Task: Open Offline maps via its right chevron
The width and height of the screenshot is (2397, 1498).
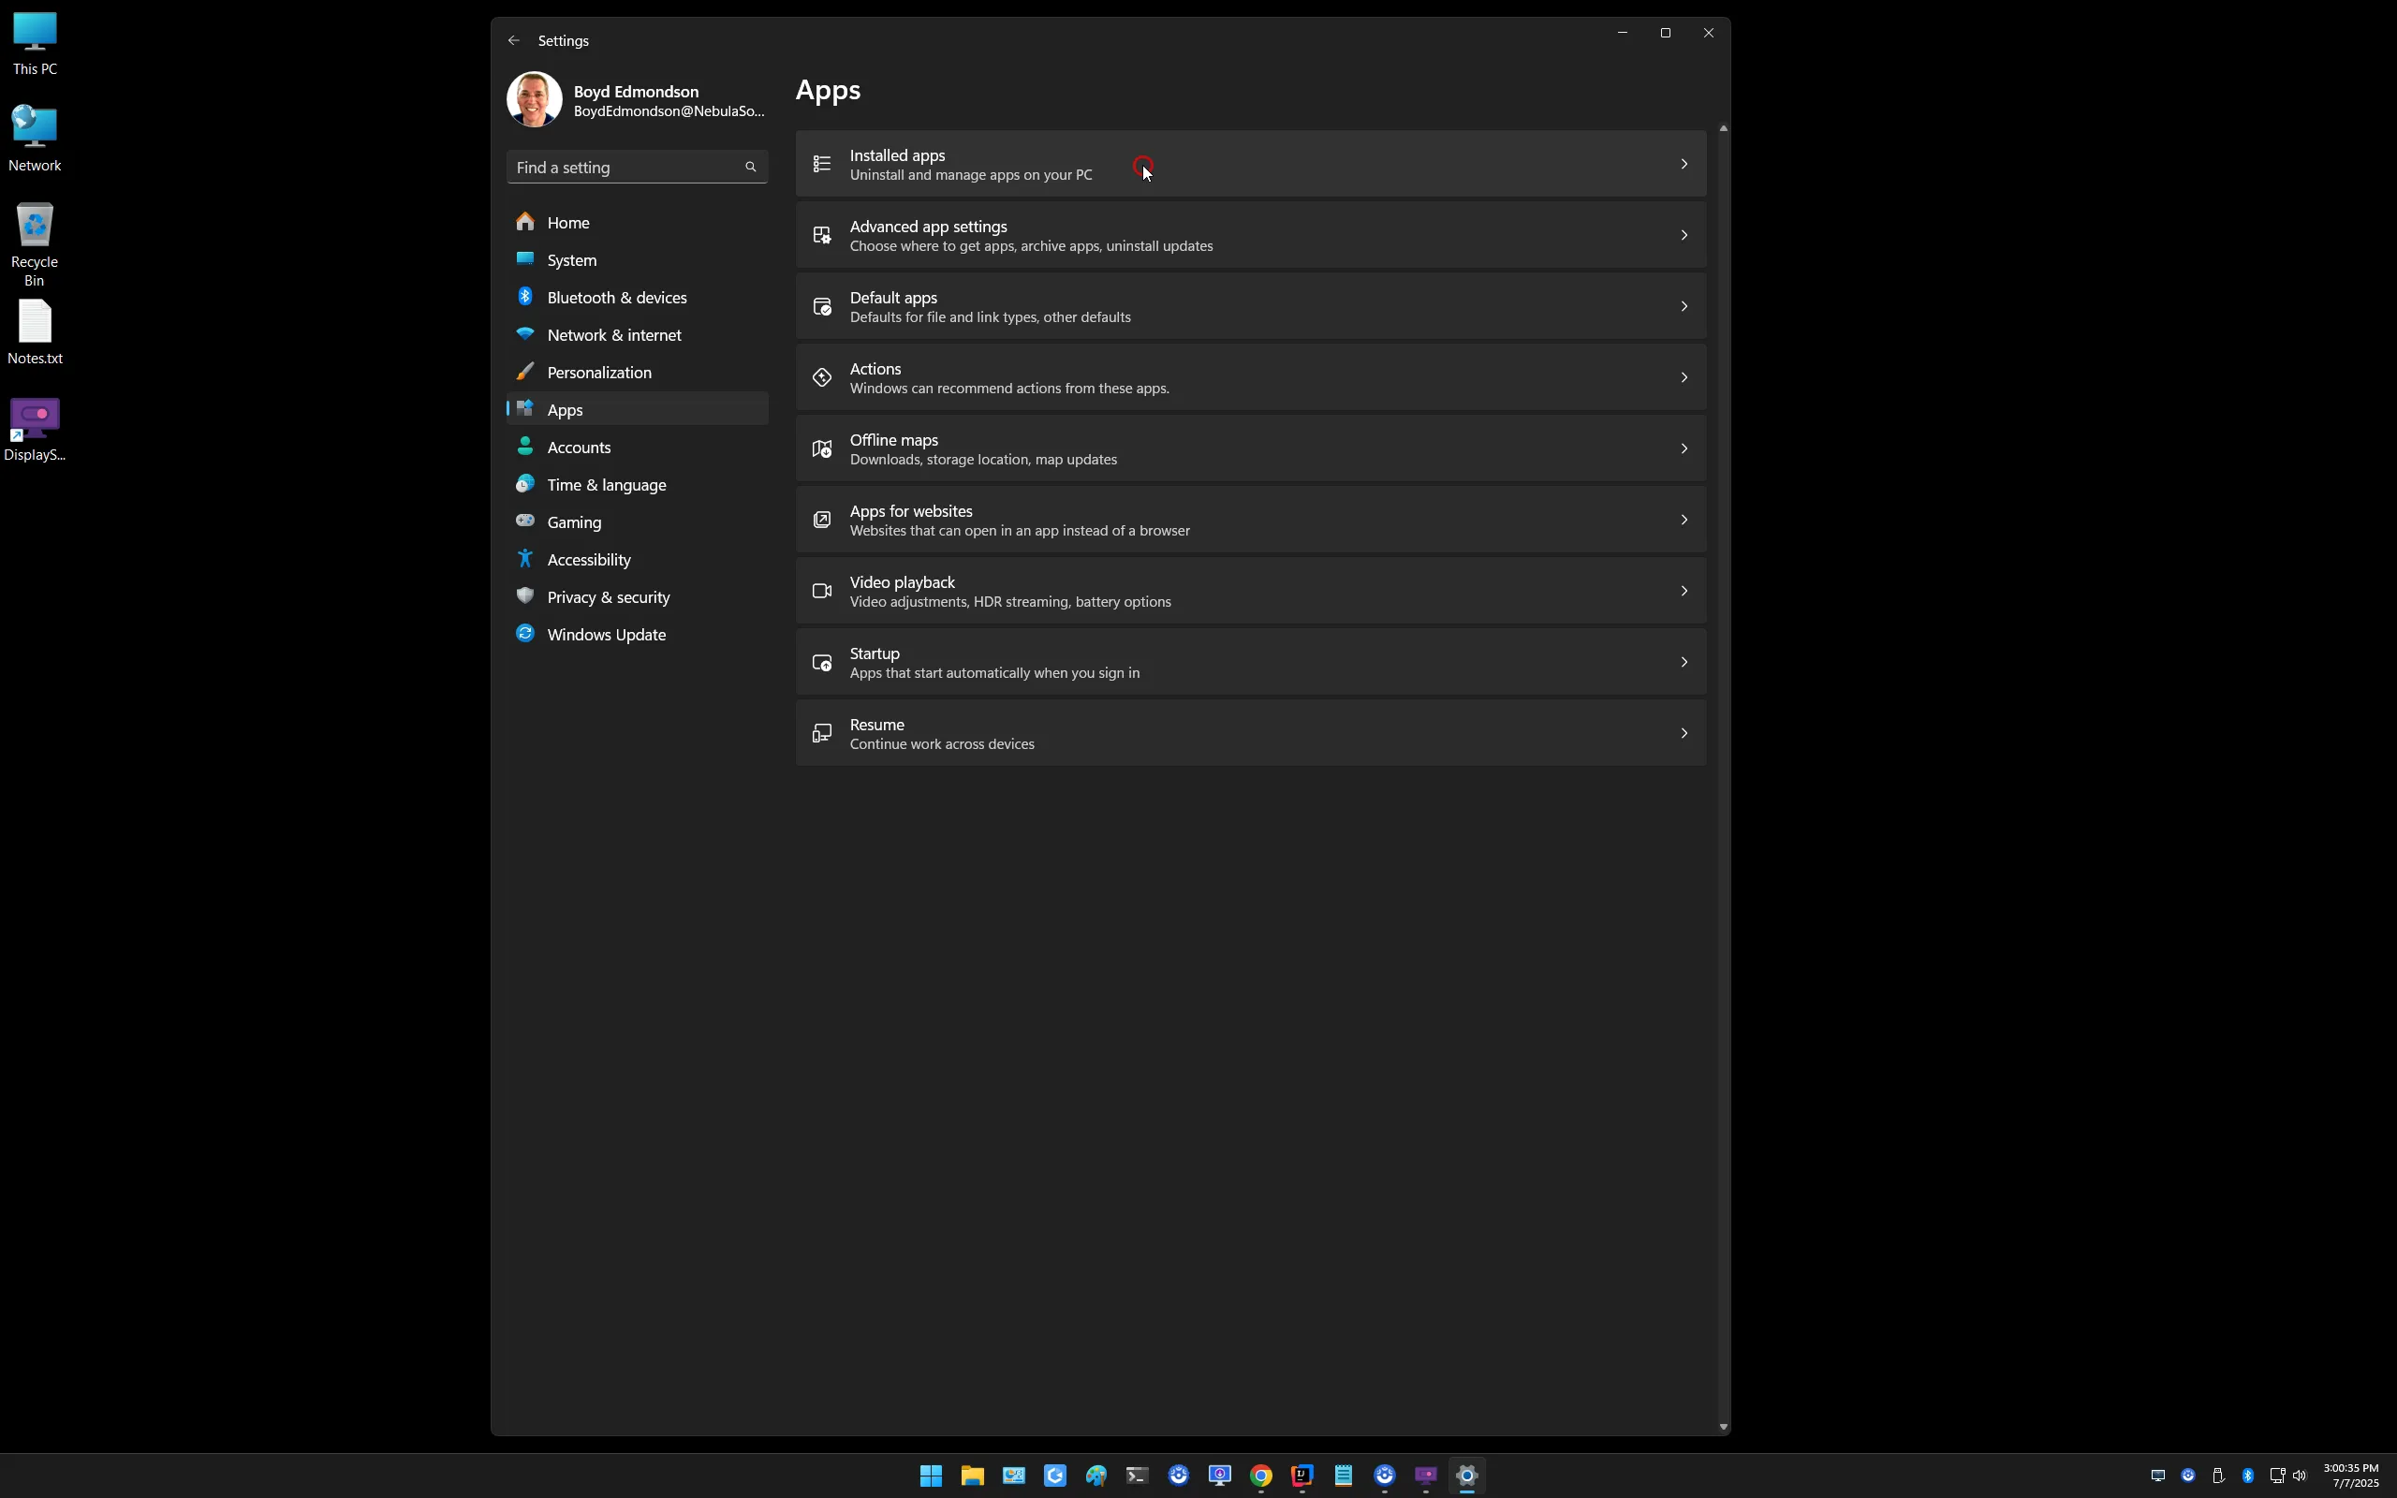Action: [1684, 448]
